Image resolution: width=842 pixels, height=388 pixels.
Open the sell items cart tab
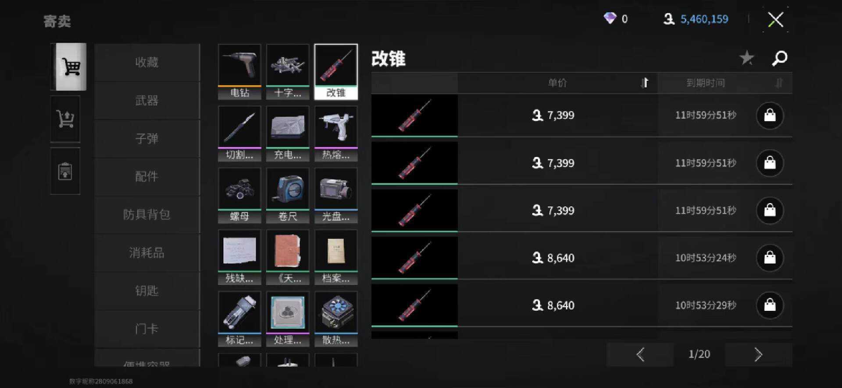[x=65, y=119]
